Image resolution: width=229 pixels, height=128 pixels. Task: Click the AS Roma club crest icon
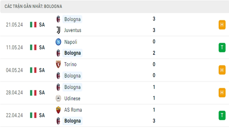coord(58,110)
